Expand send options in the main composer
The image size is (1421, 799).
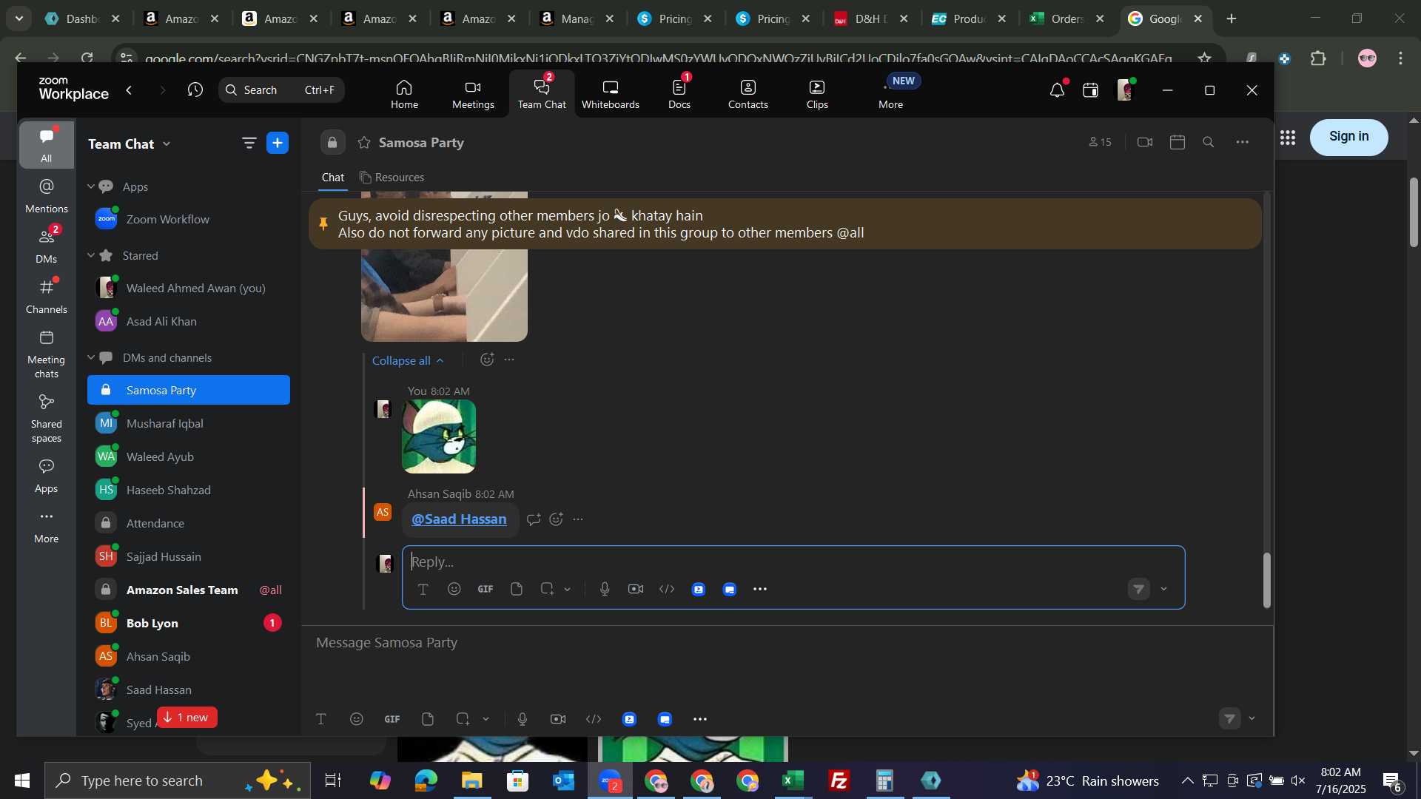(1252, 718)
